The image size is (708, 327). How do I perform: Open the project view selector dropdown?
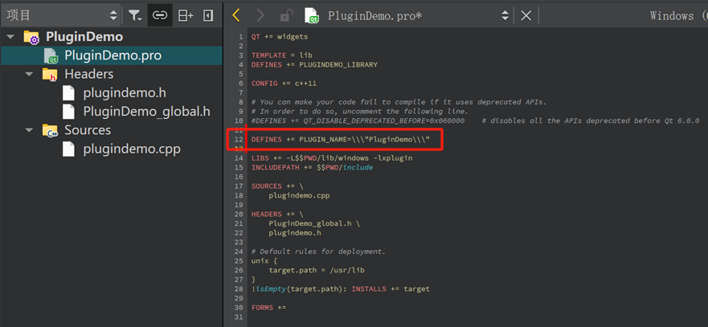pos(112,15)
